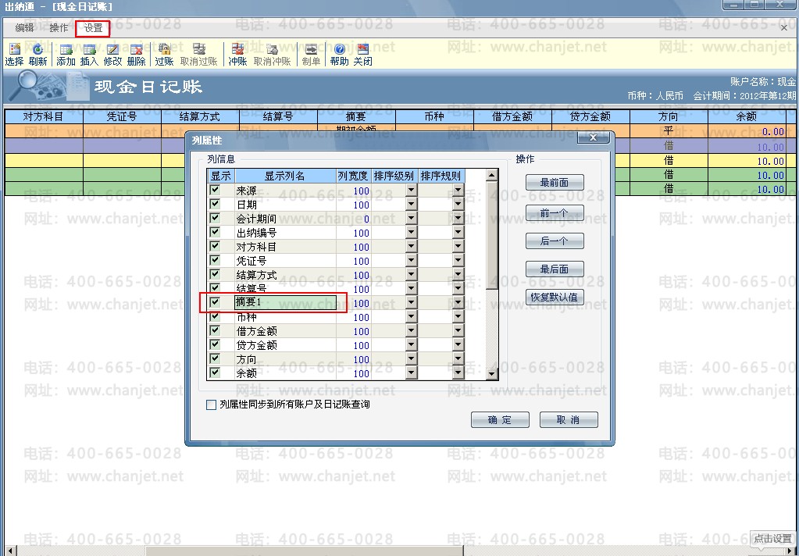Click the 过账 posting icon
This screenshot has width=799, height=556.
[164, 55]
